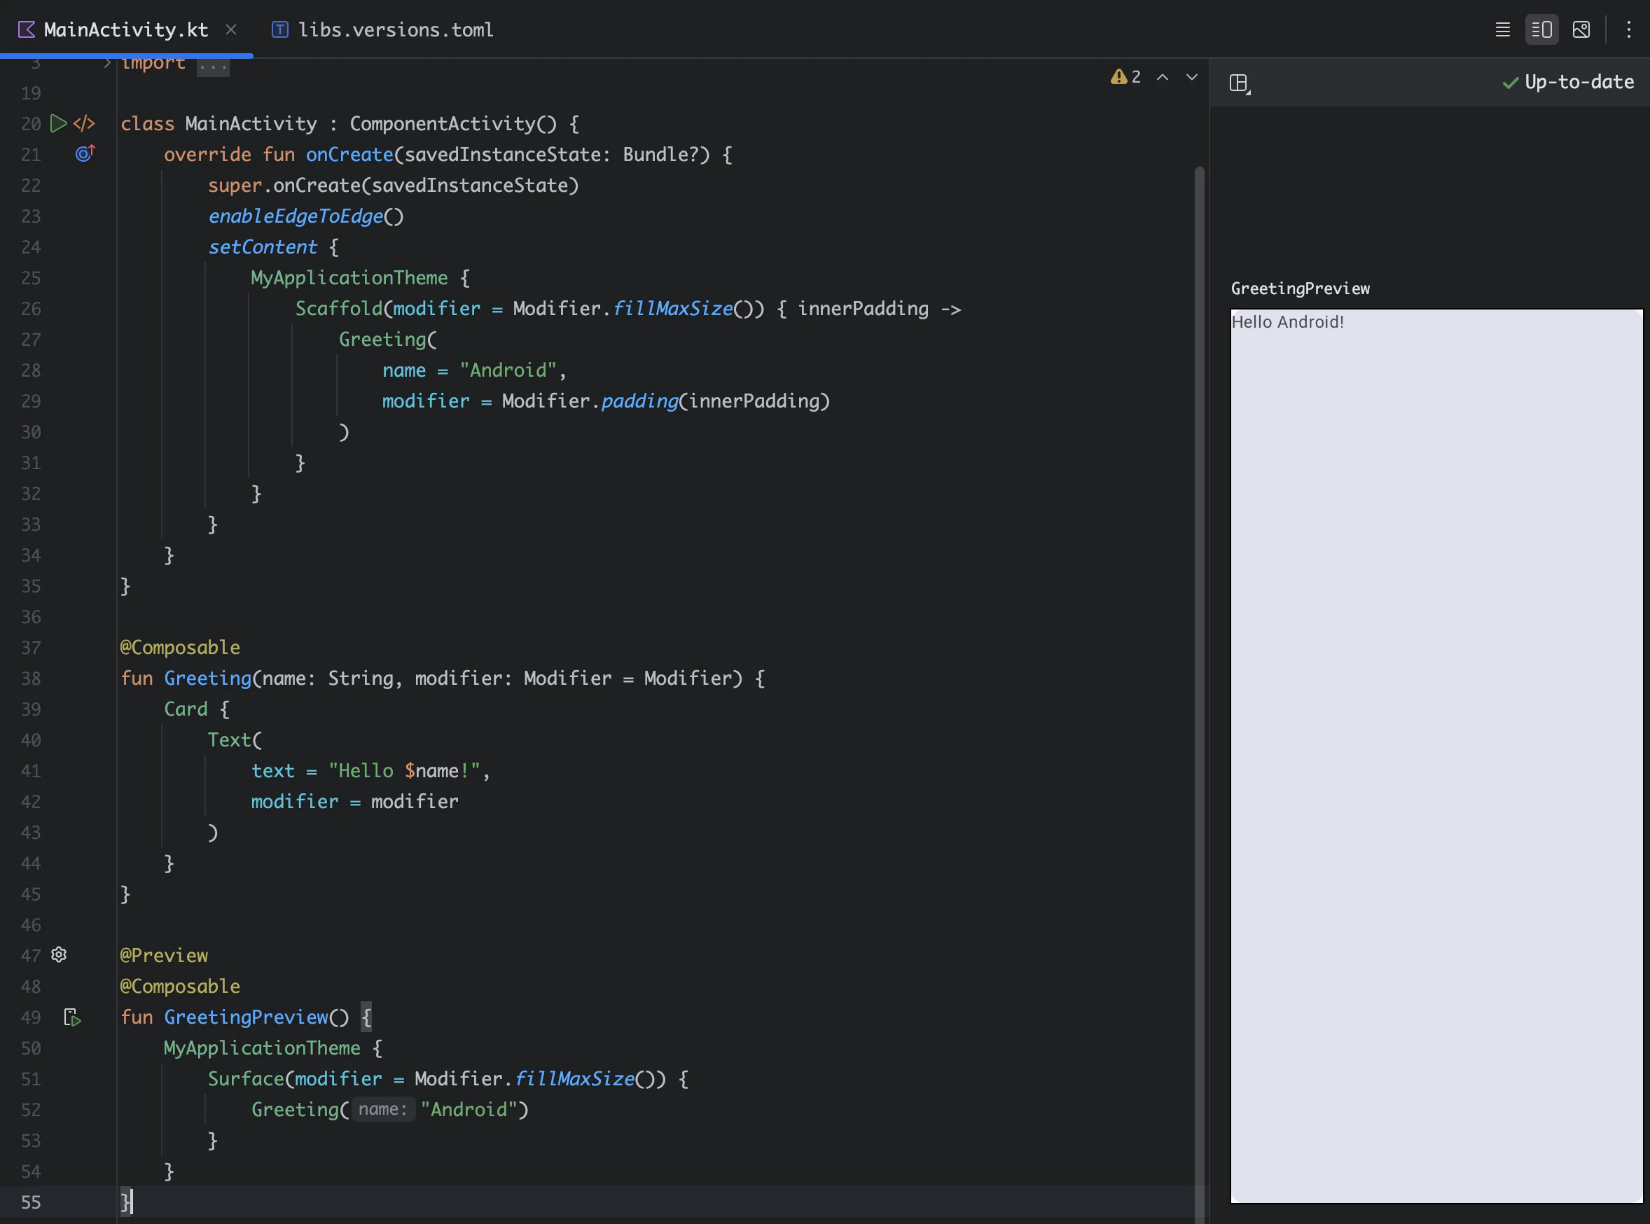Open the preview layout mode dropdown
1650x1224 pixels.
tap(1240, 83)
